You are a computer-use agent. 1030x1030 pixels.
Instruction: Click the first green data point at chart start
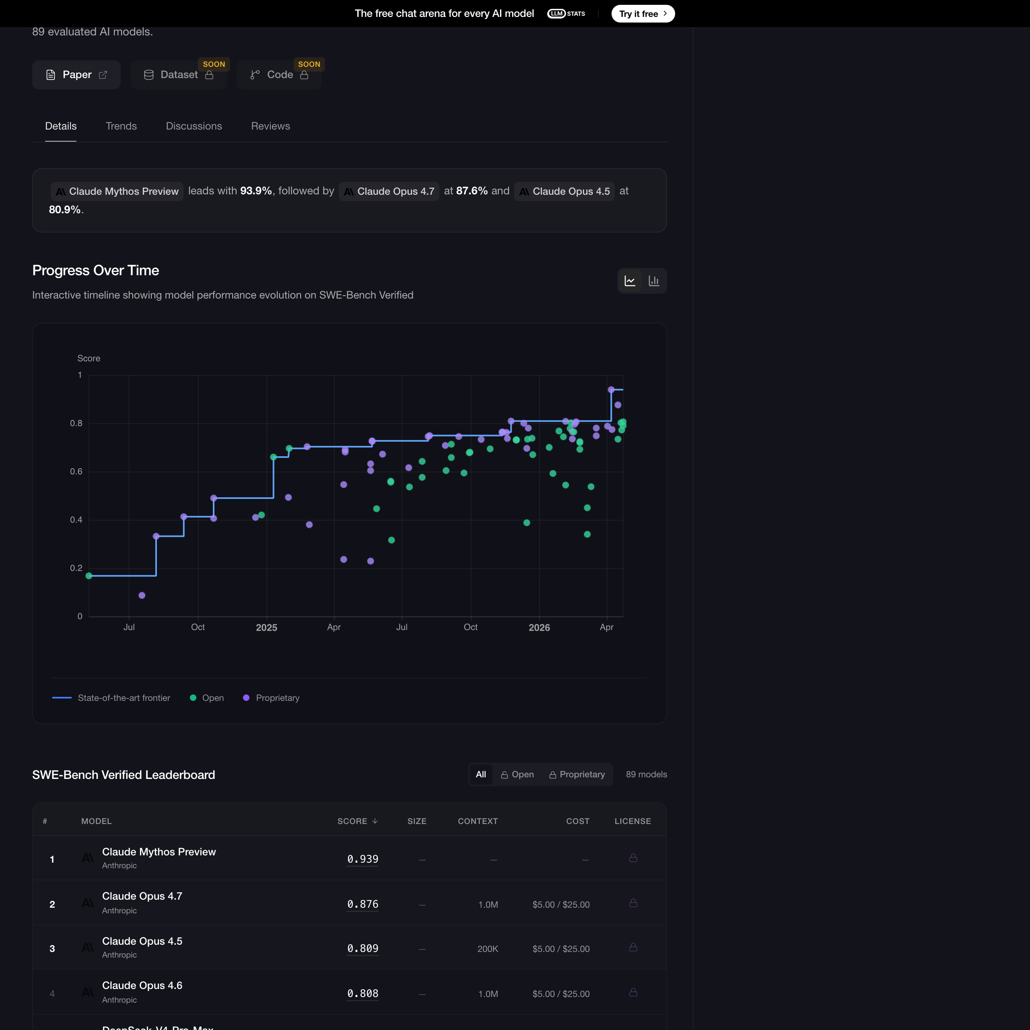(x=89, y=576)
